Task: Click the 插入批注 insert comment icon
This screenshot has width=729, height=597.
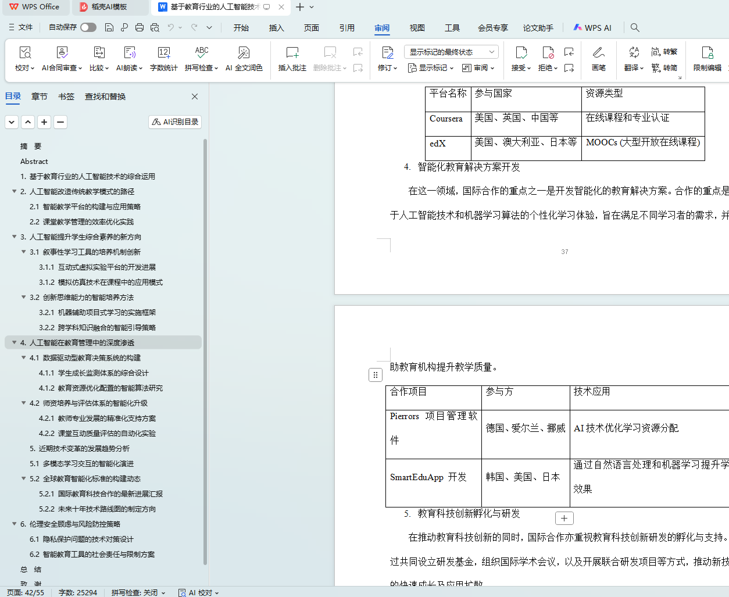Action: pos(292,53)
